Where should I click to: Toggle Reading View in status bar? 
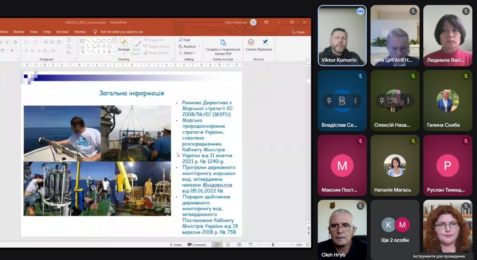239,245
